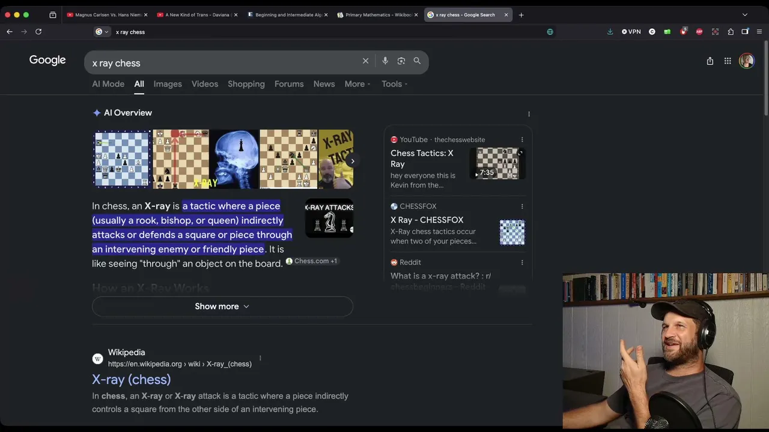769x432 pixels.
Task: Open the Tools dropdown
Action: [395, 84]
